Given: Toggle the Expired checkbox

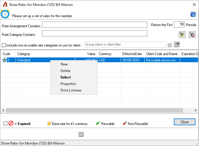Looking at the screenshot, I should point(5,123).
